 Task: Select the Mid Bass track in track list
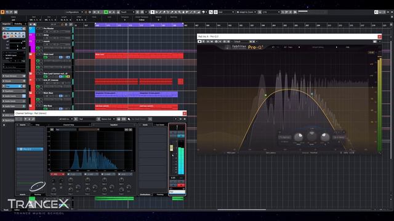[48, 106]
